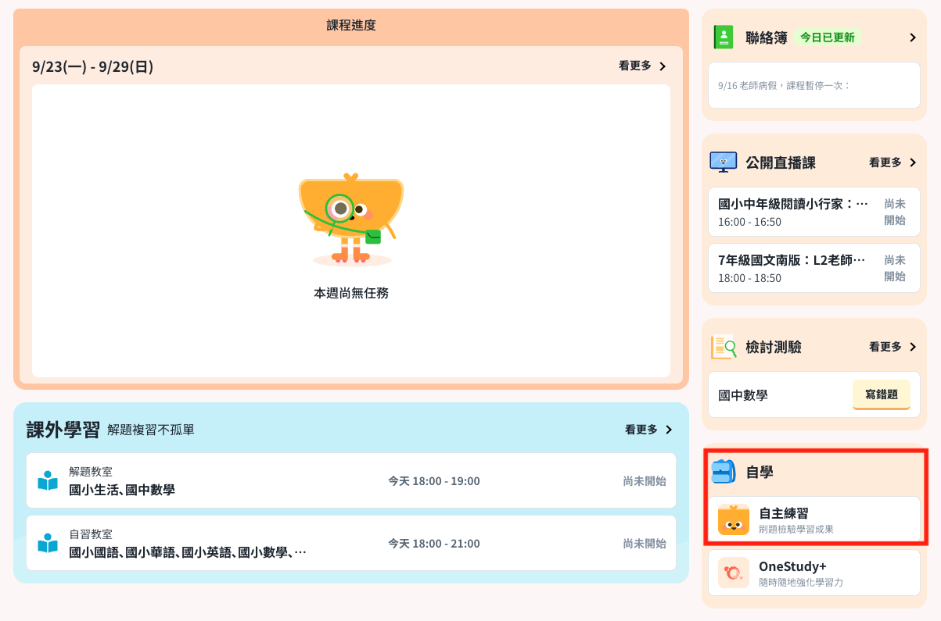Screen dimensions: 941x621
Task: Open the 聯絡簿 contact book icon
Action: [x=724, y=37]
